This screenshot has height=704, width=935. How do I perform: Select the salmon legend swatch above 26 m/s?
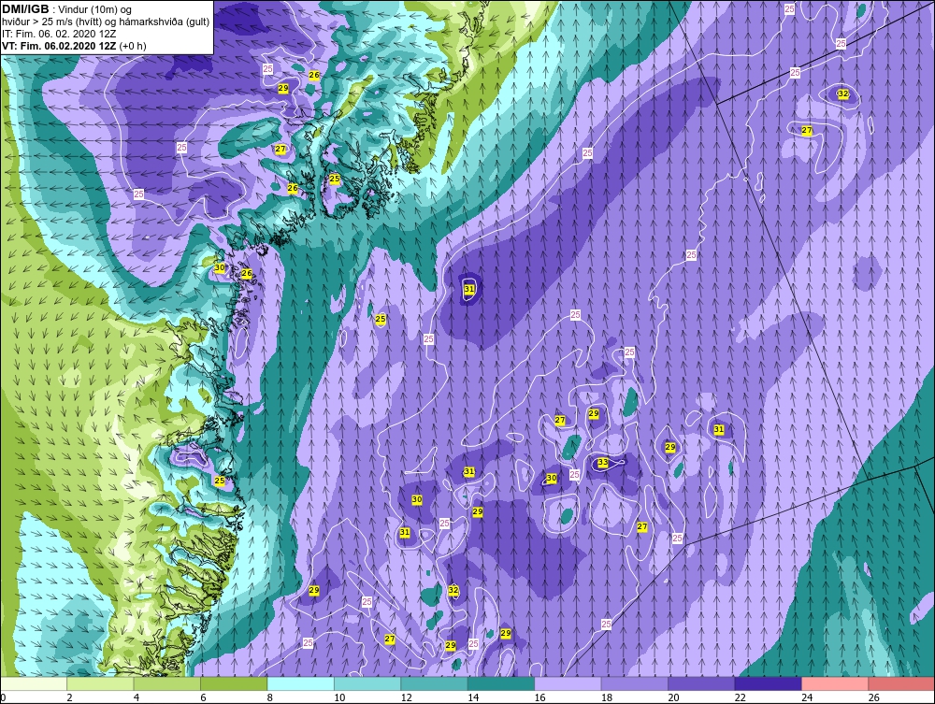point(901,683)
